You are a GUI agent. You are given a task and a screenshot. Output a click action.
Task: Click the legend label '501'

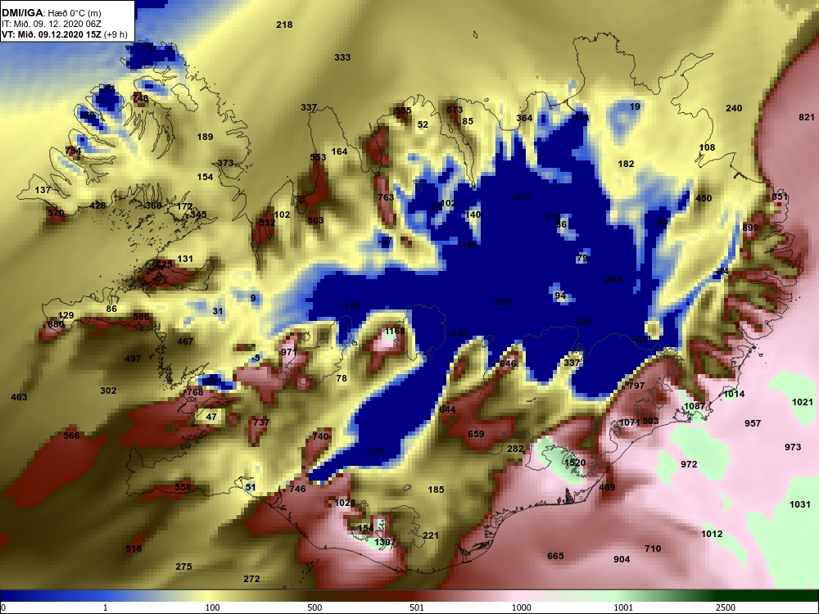click(x=417, y=607)
